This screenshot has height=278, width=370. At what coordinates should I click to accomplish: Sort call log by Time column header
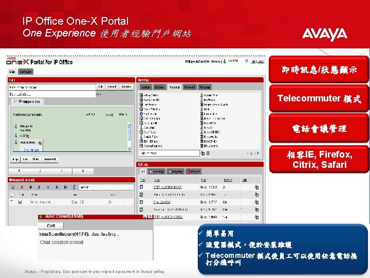coord(203,180)
